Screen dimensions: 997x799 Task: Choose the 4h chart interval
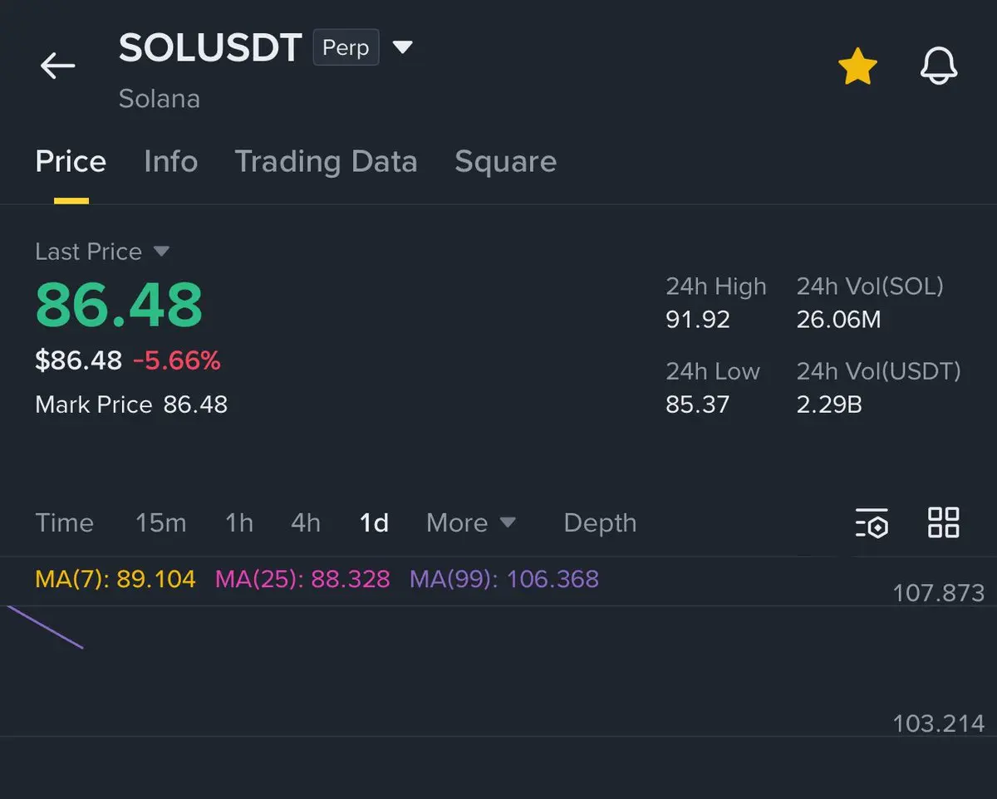point(305,523)
